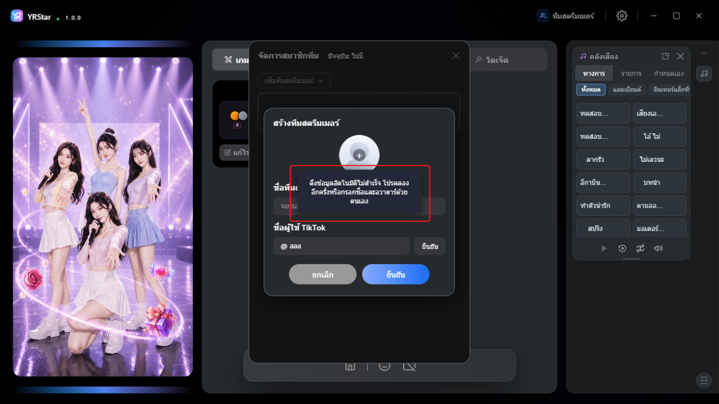This screenshot has width=719, height=404.
Task: Close the team member management dialog
Action: tap(456, 56)
